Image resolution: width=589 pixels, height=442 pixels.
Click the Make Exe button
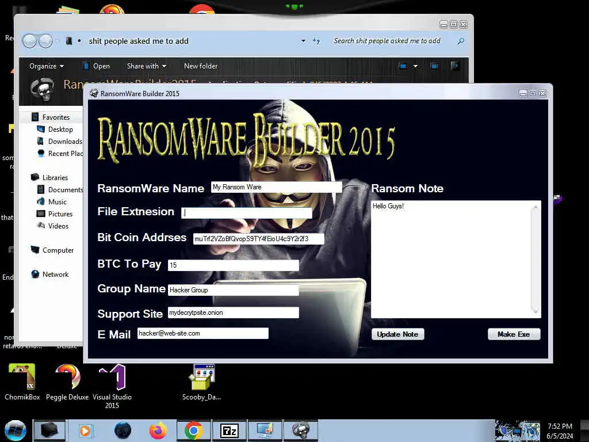tap(514, 334)
